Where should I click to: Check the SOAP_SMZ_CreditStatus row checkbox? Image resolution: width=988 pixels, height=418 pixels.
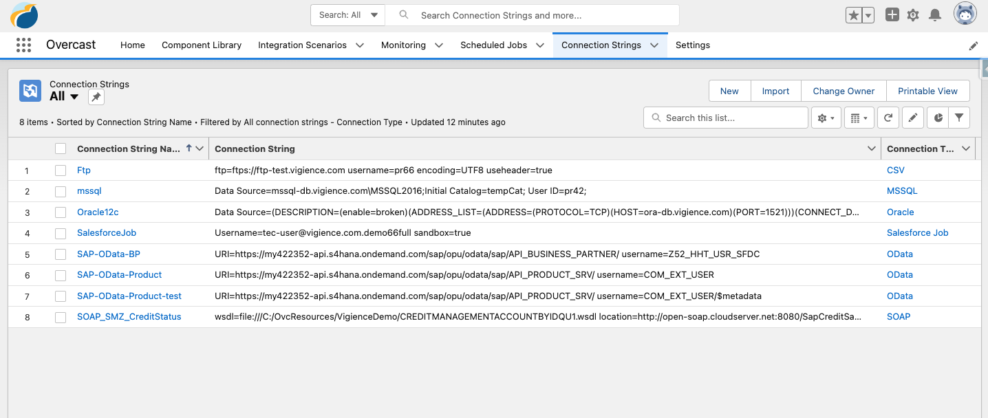[x=61, y=317]
